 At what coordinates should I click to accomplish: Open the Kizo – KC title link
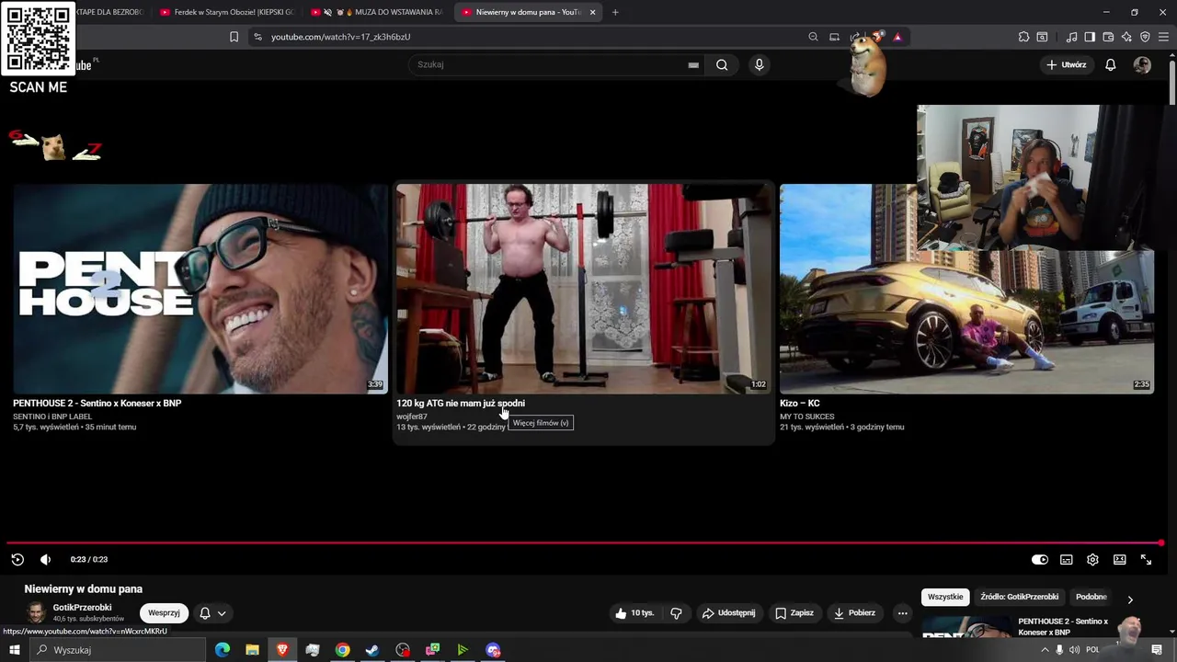[800, 403]
